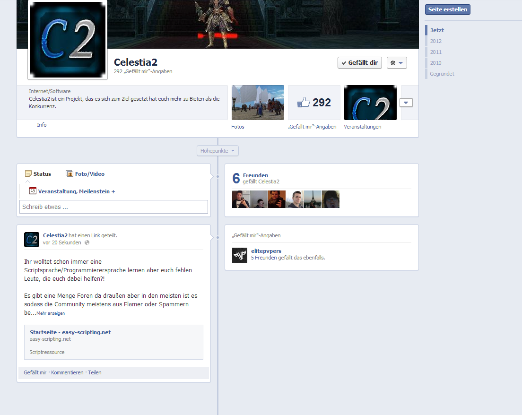Jump to Jetzt in timeline
This screenshot has width=522, height=415.
[437, 30]
